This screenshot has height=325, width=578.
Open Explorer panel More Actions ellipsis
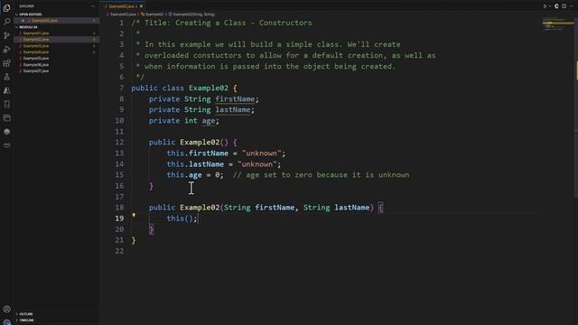(93, 6)
